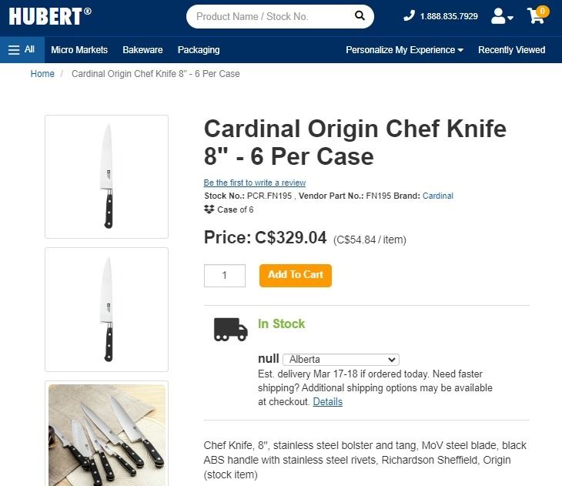The height and width of the screenshot is (486, 562).
Task: Open the Alberta province dropdown
Action: [x=340, y=359]
